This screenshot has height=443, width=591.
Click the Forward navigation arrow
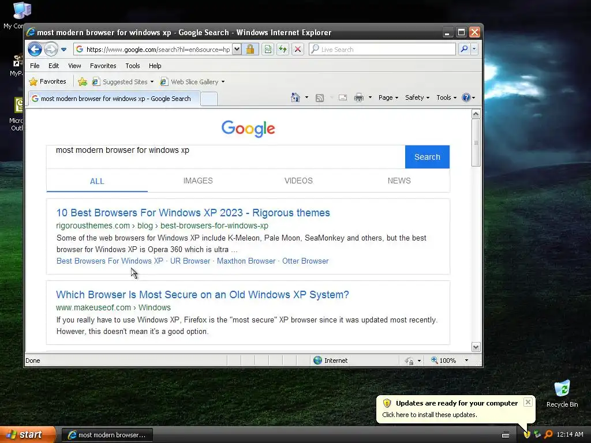point(51,49)
